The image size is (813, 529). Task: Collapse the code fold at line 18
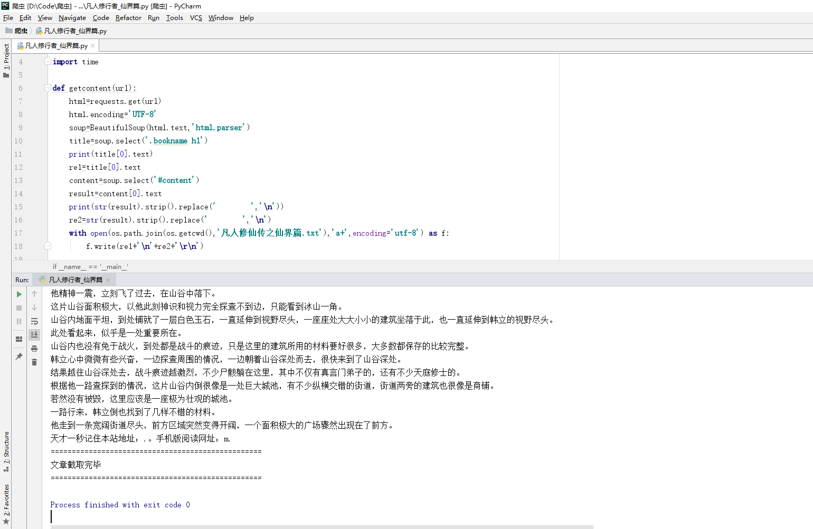click(48, 245)
